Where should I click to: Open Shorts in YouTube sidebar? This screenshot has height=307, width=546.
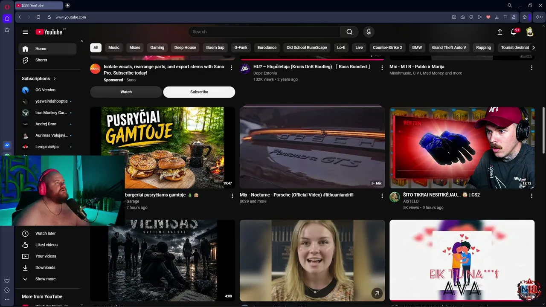(x=48, y=60)
